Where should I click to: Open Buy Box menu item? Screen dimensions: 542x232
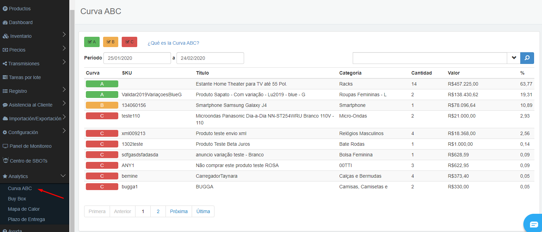click(17, 199)
